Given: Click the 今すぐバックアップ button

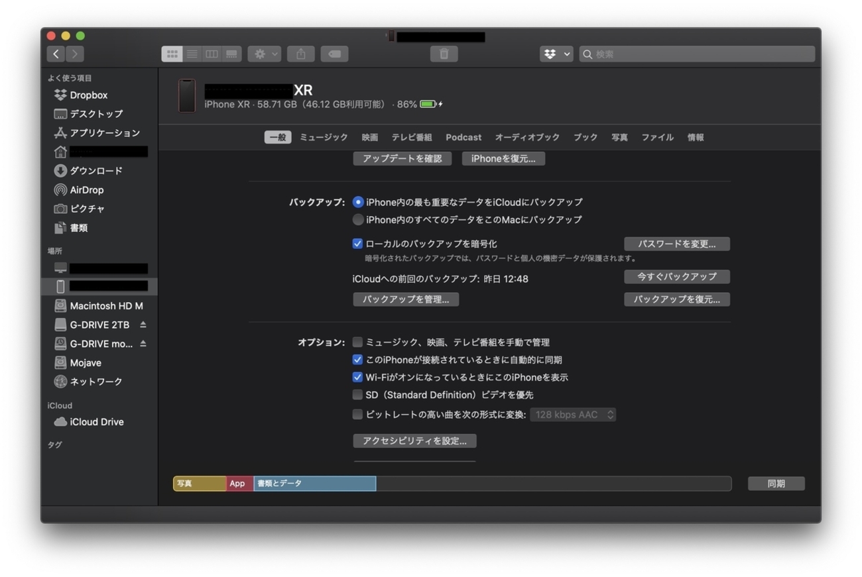Looking at the screenshot, I should point(676,276).
